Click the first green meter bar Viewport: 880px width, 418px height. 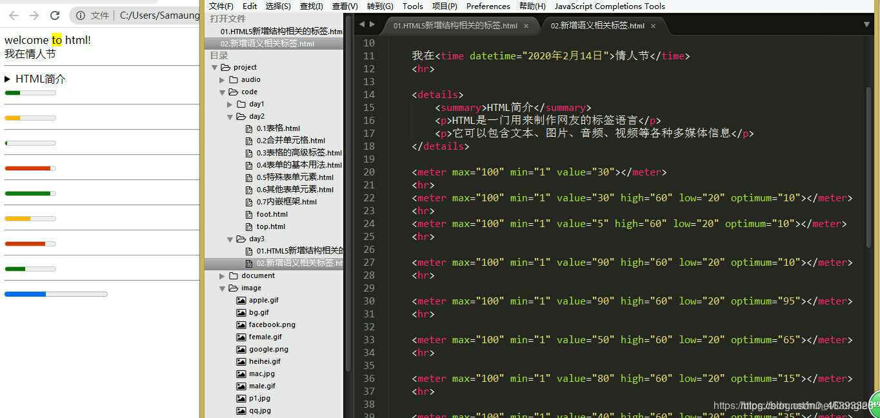[x=30, y=93]
